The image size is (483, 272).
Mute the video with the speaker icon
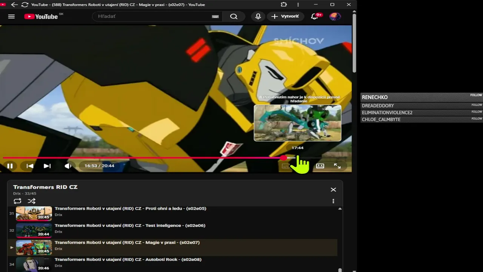[x=68, y=166]
